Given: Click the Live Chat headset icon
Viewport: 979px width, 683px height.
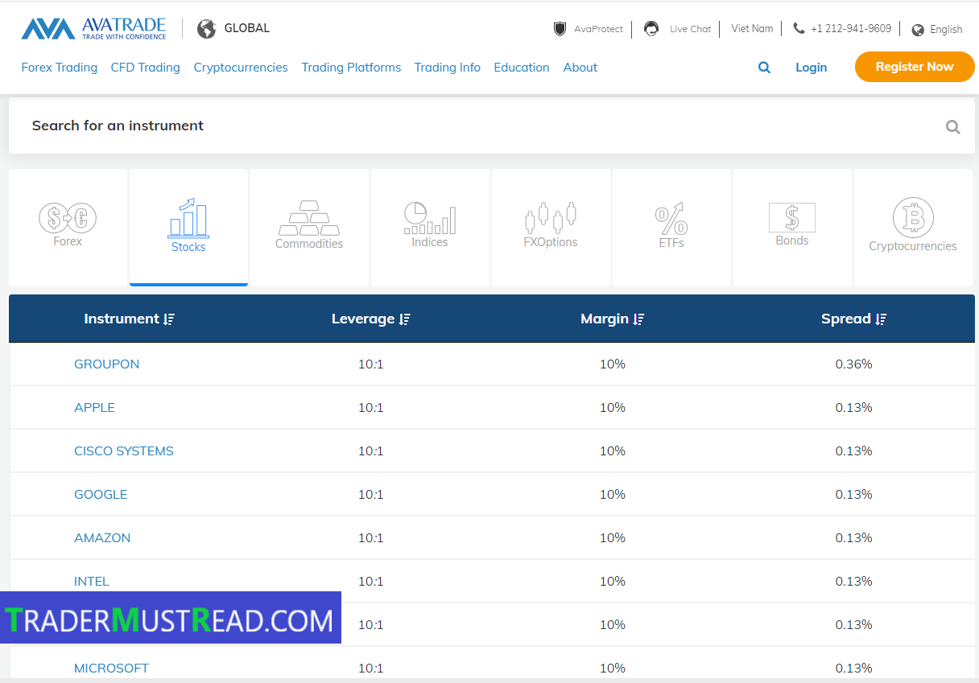Looking at the screenshot, I should pos(651,29).
